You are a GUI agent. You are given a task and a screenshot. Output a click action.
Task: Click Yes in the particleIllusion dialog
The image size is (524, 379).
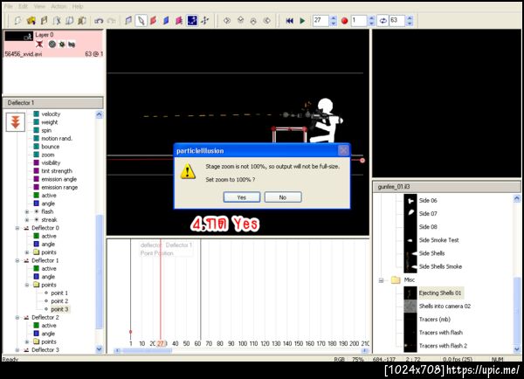point(242,197)
